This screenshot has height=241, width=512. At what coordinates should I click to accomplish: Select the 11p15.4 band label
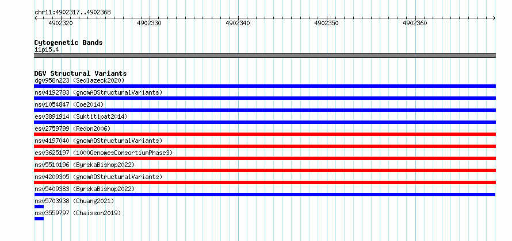click(x=47, y=49)
